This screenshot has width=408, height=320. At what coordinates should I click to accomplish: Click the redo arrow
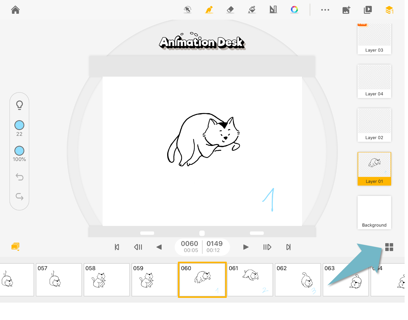[19, 196]
